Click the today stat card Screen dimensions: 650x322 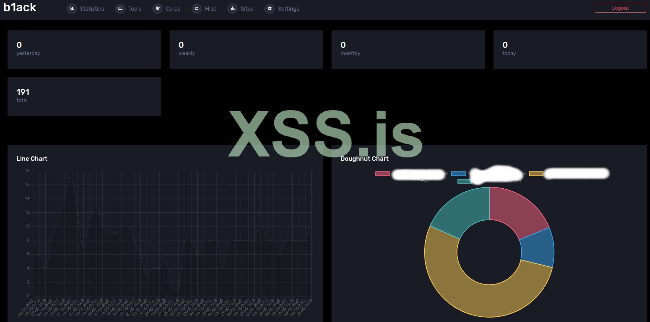[x=570, y=49]
